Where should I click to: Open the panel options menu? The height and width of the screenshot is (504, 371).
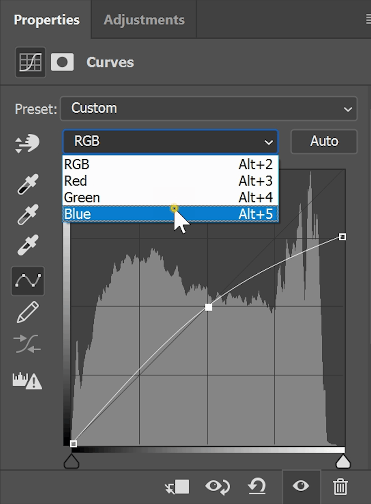(368, 19)
